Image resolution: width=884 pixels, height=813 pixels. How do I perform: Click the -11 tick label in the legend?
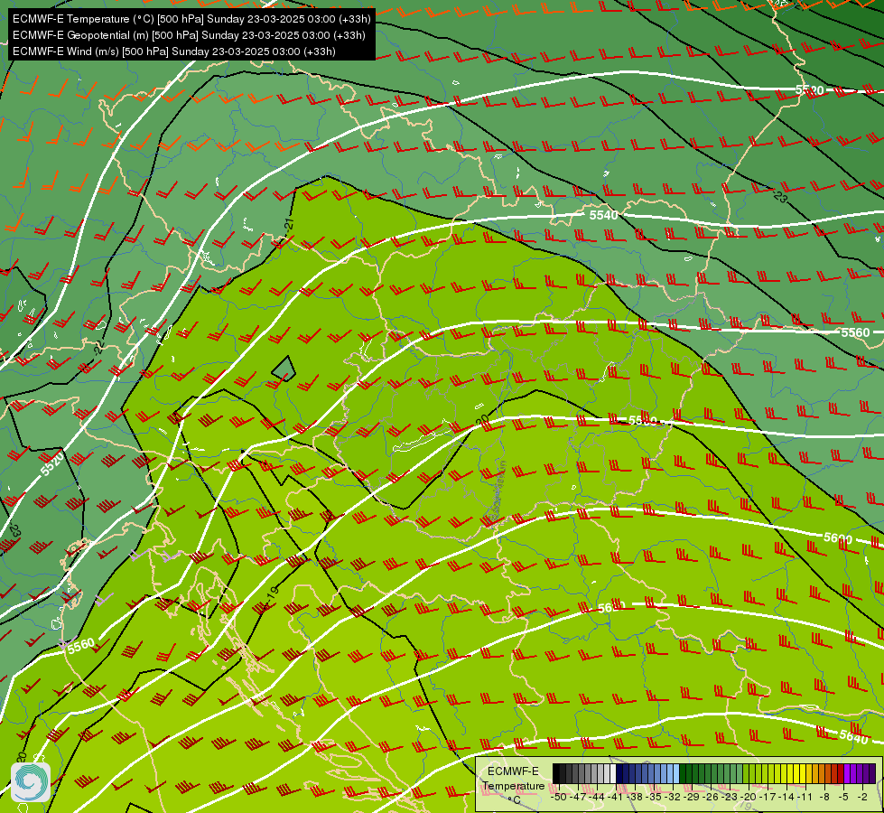(x=805, y=797)
